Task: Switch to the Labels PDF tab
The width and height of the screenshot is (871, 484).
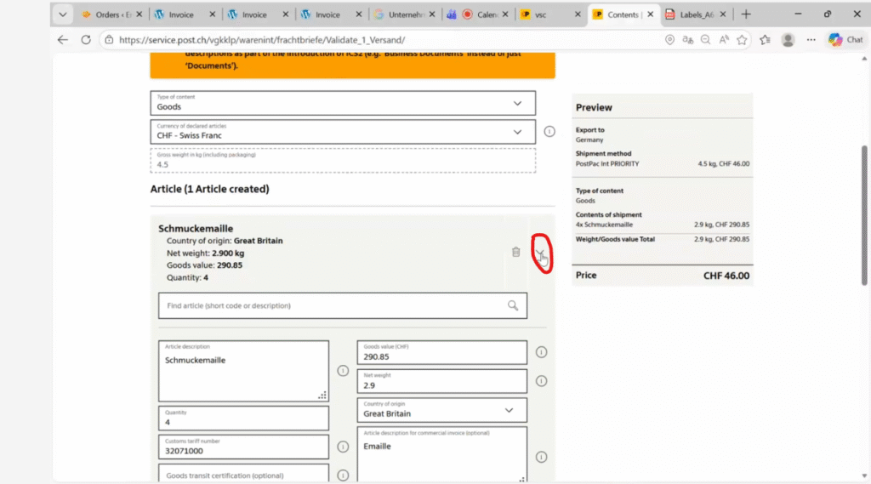Action: click(689, 14)
